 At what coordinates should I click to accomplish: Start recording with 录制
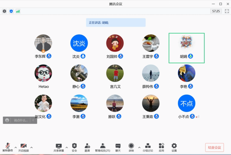pyautogui.click(x=131, y=147)
